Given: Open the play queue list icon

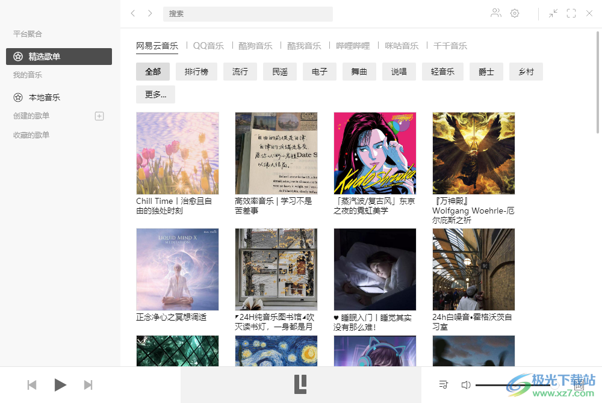Looking at the screenshot, I should [x=444, y=384].
